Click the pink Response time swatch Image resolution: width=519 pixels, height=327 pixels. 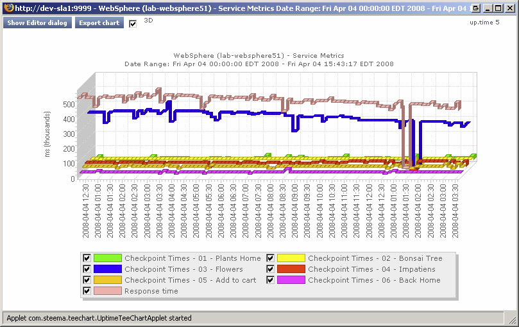pos(108,291)
